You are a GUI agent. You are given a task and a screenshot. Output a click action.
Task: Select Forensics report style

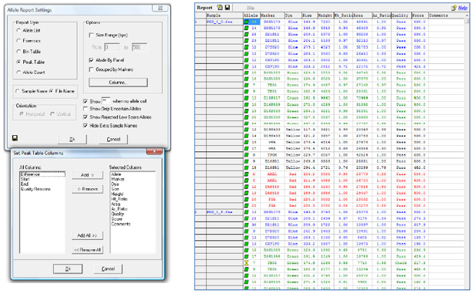click(19, 41)
